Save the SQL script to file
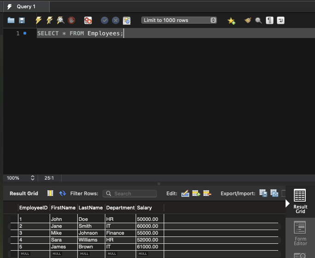Screen dimensions: 315x258 click(x=22, y=20)
